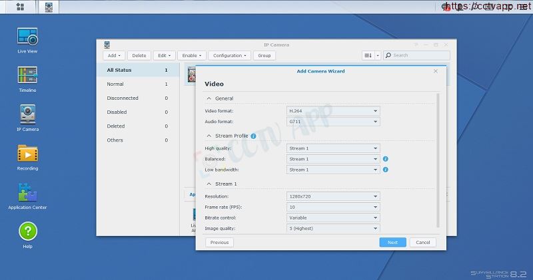The width and height of the screenshot is (533, 280).
Task: Click info icon beside Low bandwidth dropdown
Action: 385,170
